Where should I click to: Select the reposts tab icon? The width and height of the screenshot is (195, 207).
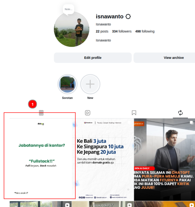(x=180, y=113)
